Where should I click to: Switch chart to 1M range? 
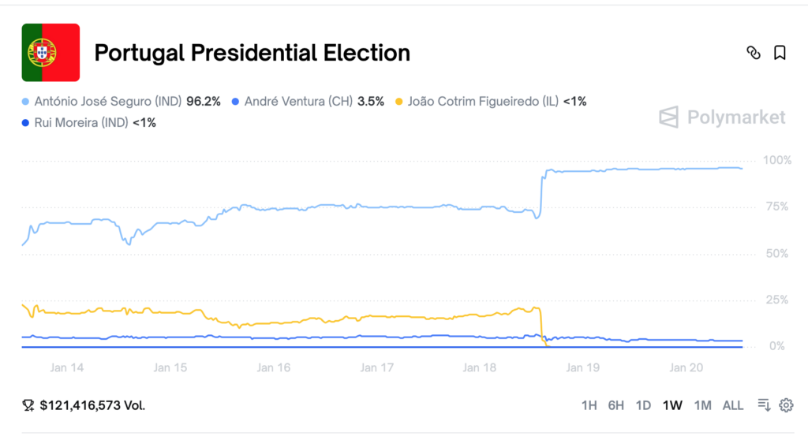pyautogui.click(x=702, y=405)
